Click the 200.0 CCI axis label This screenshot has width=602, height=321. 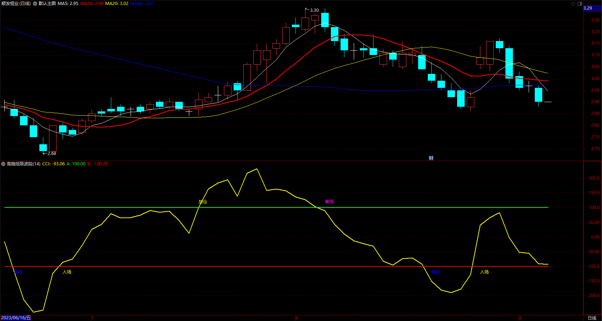click(x=594, y=178)
